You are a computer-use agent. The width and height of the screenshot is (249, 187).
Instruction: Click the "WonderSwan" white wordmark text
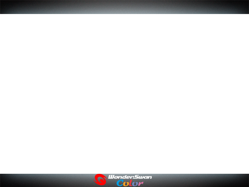[130, 177]
